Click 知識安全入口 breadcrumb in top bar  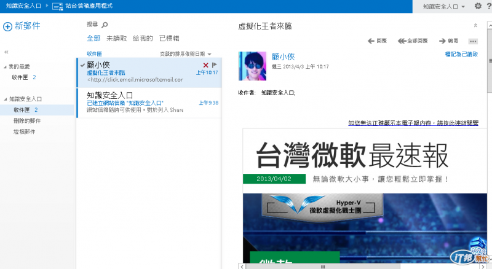[x=23, y=6]
